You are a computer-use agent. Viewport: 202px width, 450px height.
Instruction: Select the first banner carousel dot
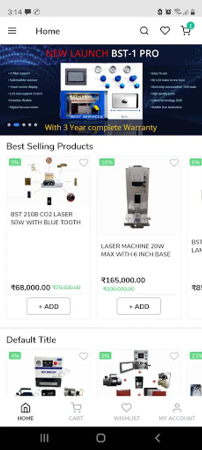click(9, 125)
